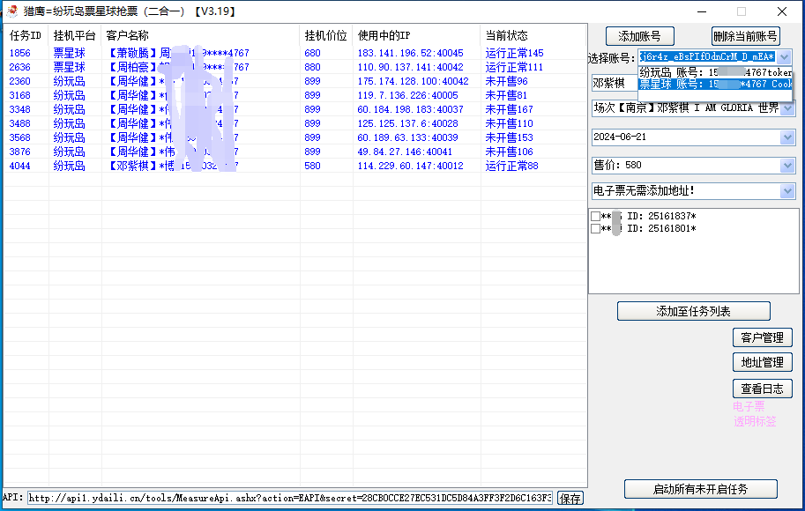Click the 当前状态 column header
Screen dimensions: 805x511
tap(533, 35)
